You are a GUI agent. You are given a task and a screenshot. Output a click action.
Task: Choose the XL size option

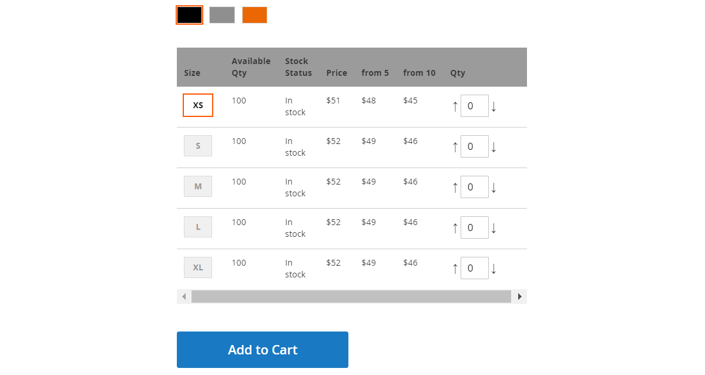pos(198,267)
